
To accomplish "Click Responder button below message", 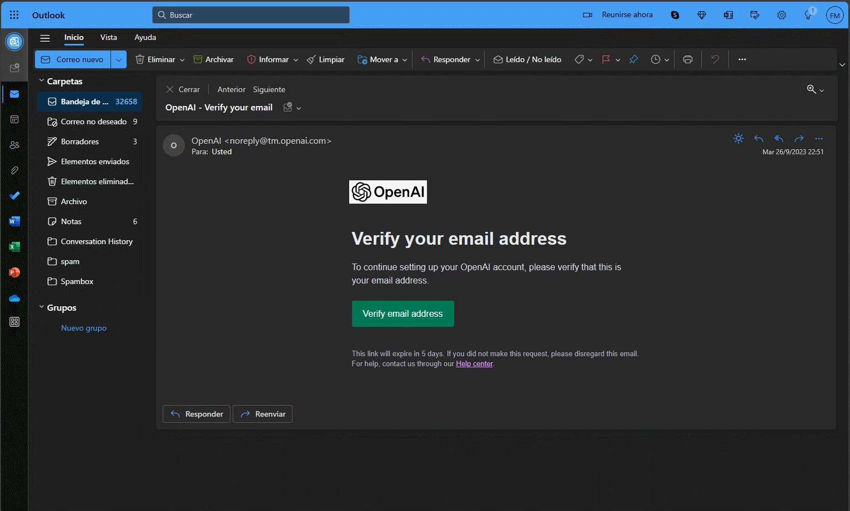I will coord(197,414).
